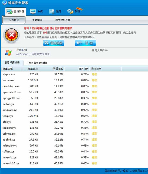This screenshot has height=174, width=148.
Task: Click the 相同人數(0%) label
Action: click(100, 51)
